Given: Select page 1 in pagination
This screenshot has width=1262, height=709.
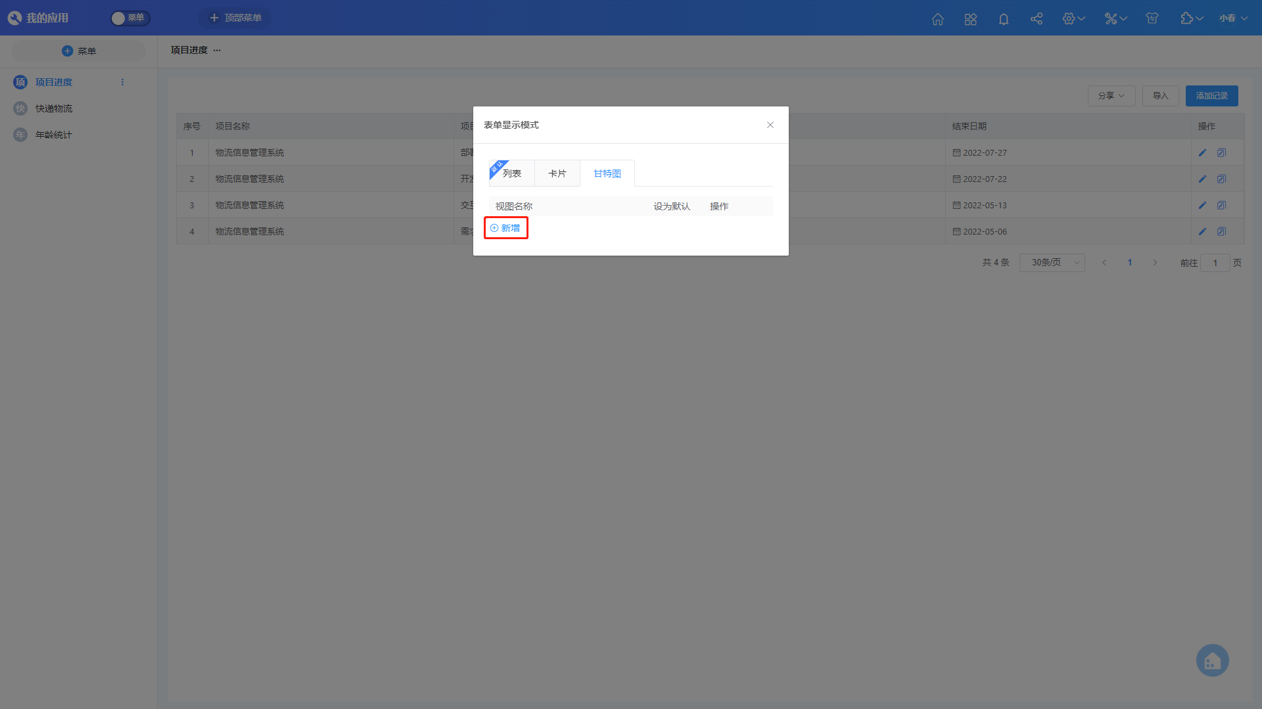Looking at the screenshot, I should 1130,263.
